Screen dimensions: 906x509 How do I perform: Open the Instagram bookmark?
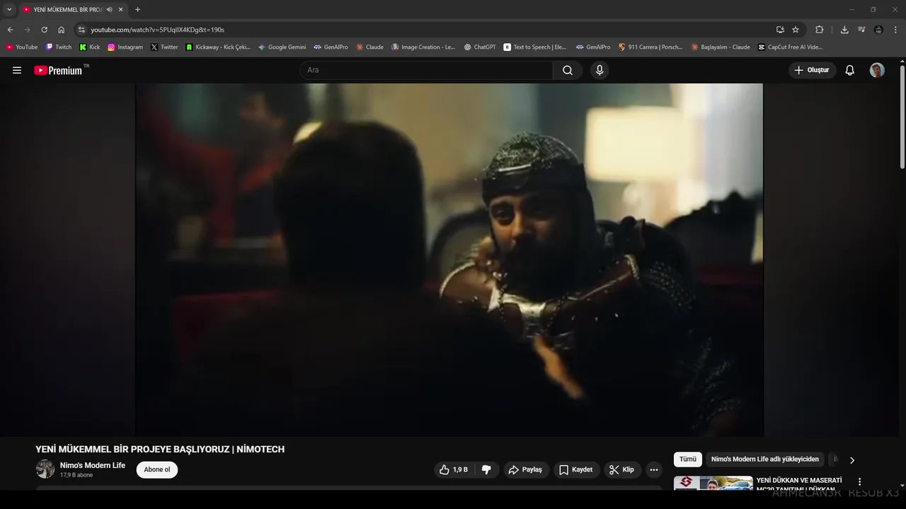125,47
